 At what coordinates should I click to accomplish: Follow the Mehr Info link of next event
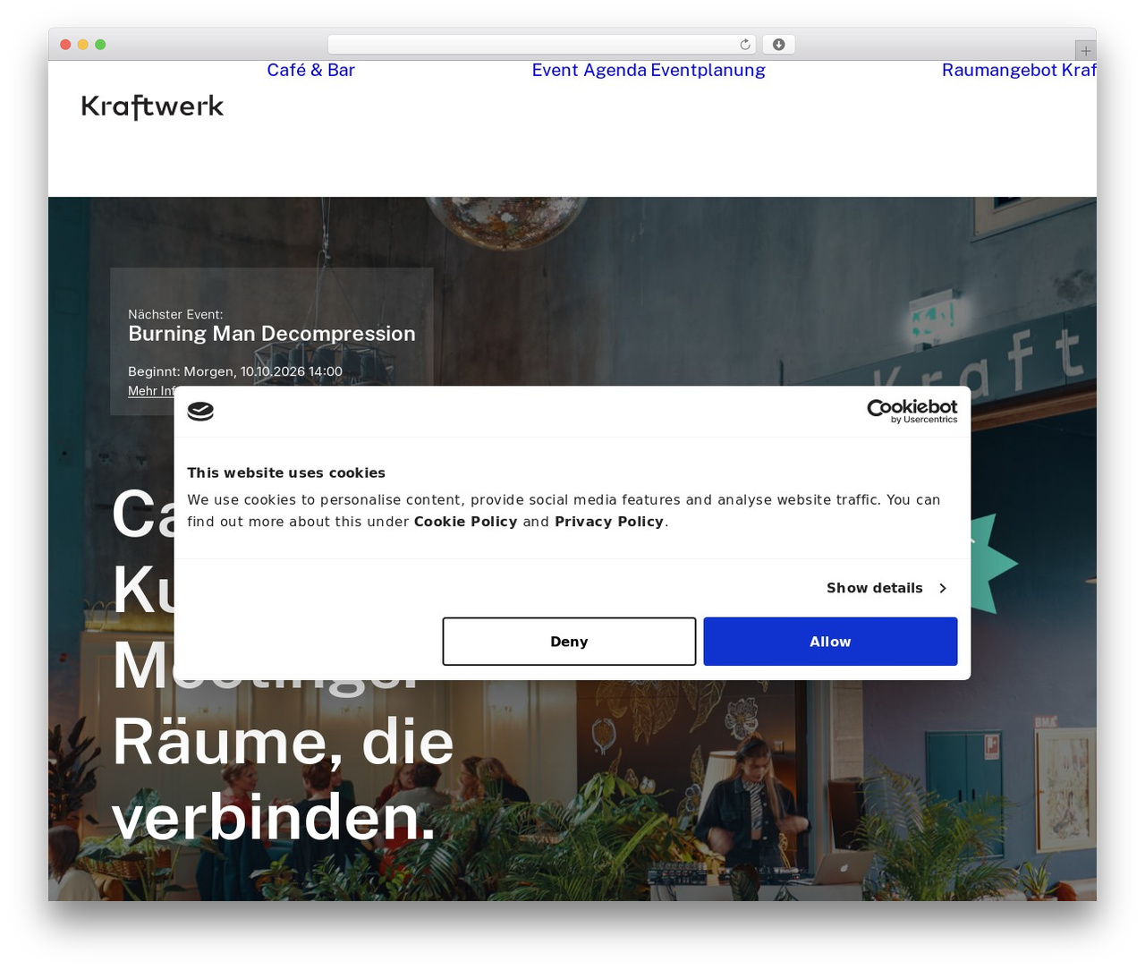coord(151,391)
